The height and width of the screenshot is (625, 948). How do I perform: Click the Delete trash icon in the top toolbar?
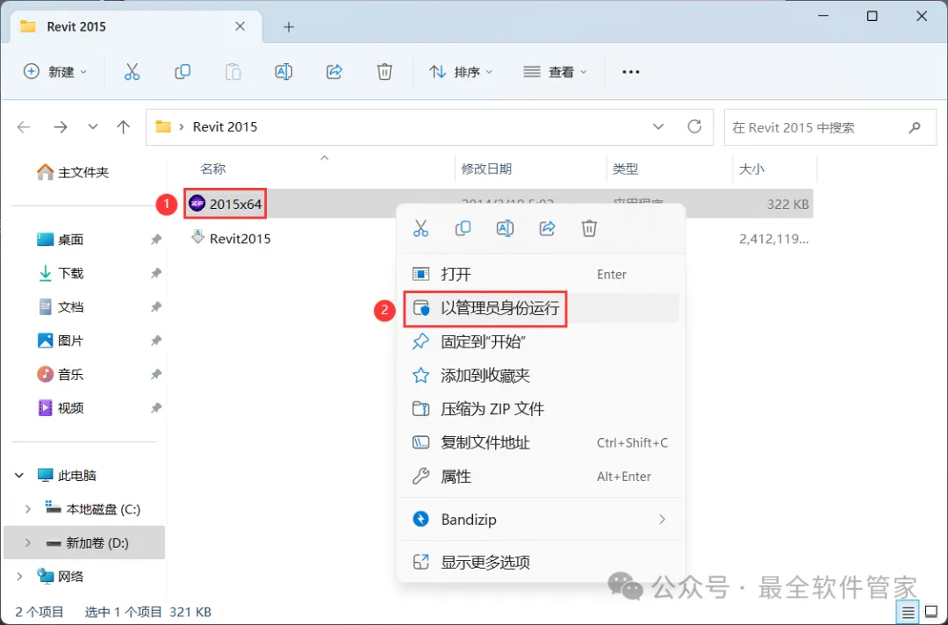384,72
